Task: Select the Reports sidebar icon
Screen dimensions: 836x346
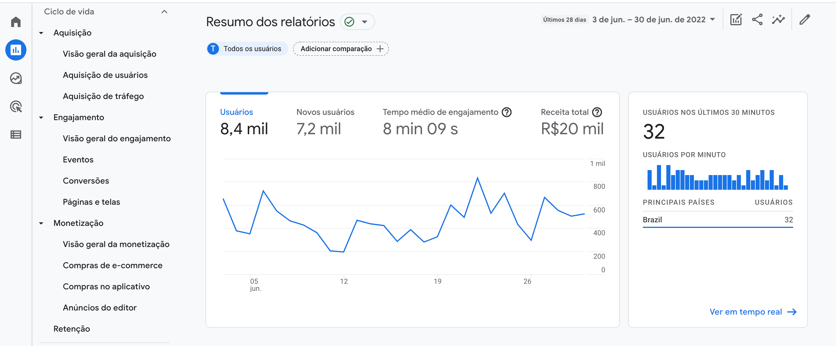Action: (x=16, y=50)
